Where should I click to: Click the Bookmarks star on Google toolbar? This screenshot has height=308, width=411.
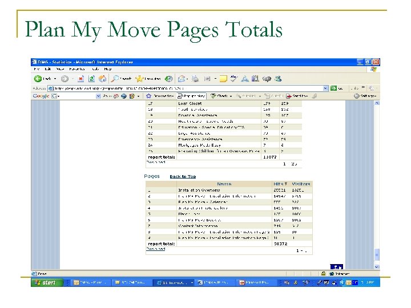pos(160,96)
